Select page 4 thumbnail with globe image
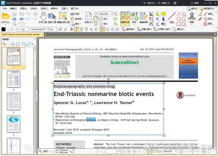The height and width of the screenshot is (156, 218). (x=14, y=124)
